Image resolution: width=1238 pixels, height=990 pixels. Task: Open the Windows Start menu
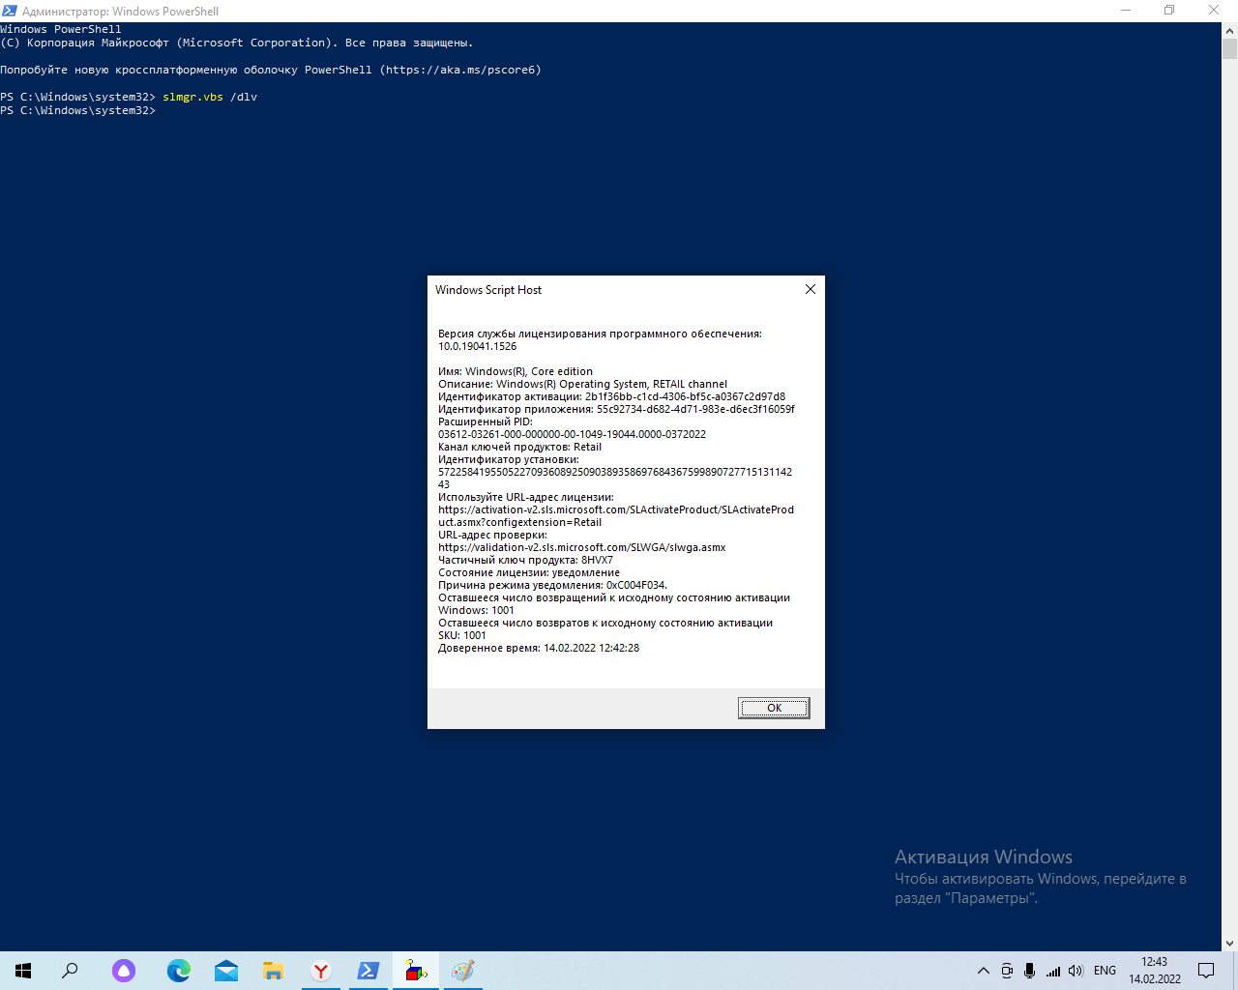pyautogui.click(x=23, y=971)
